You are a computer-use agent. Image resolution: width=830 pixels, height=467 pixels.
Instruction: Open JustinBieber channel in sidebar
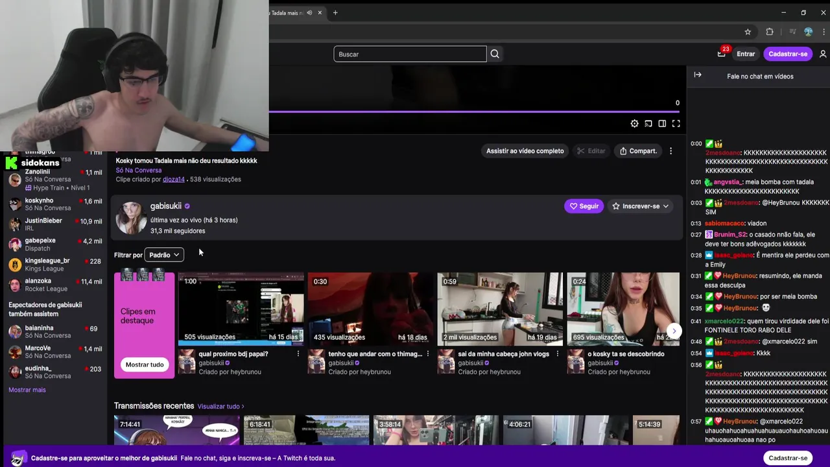click(x=55, y=224)
